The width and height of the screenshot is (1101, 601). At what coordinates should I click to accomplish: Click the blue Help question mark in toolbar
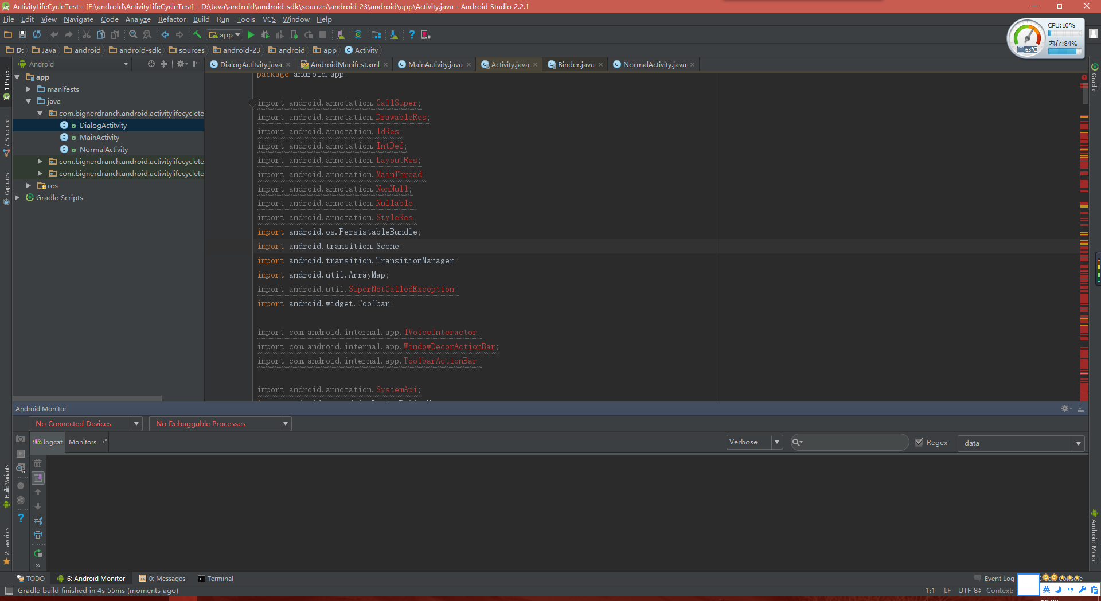[412, 35]
